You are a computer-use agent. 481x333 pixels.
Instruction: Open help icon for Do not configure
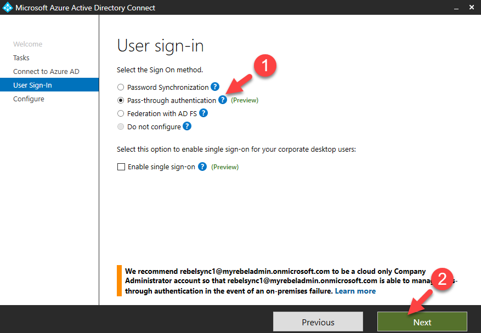[x=187, y=126]
